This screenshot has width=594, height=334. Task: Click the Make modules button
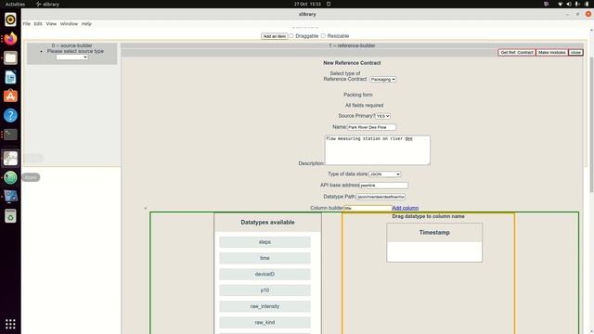pos(552,52)
